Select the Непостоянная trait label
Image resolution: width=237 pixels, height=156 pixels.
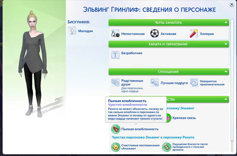[133, 34]
